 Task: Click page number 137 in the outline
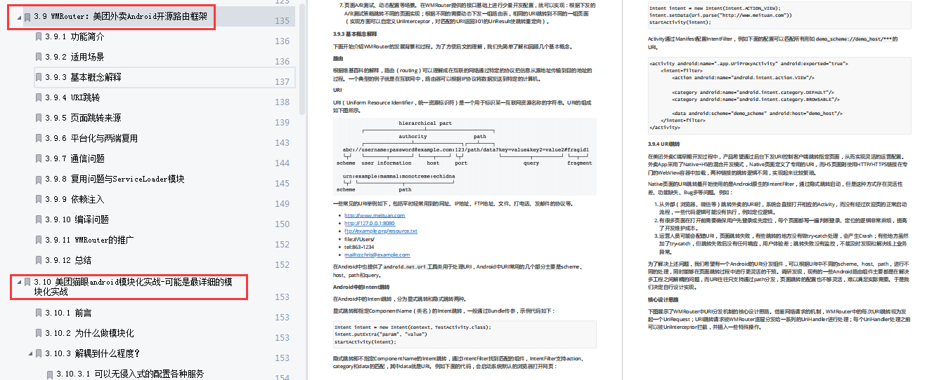click(x=282, y=81)
